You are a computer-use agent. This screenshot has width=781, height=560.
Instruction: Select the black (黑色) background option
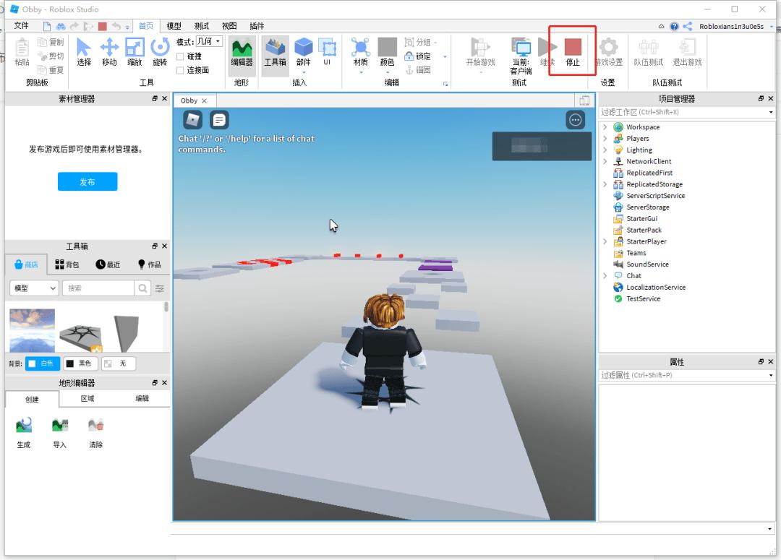click(80, 363)
